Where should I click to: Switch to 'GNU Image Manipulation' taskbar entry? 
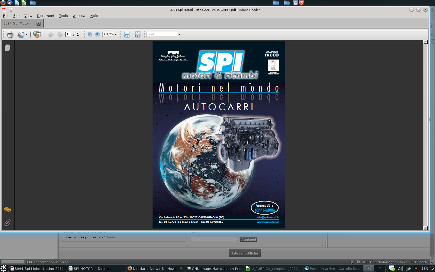(214, 268)
